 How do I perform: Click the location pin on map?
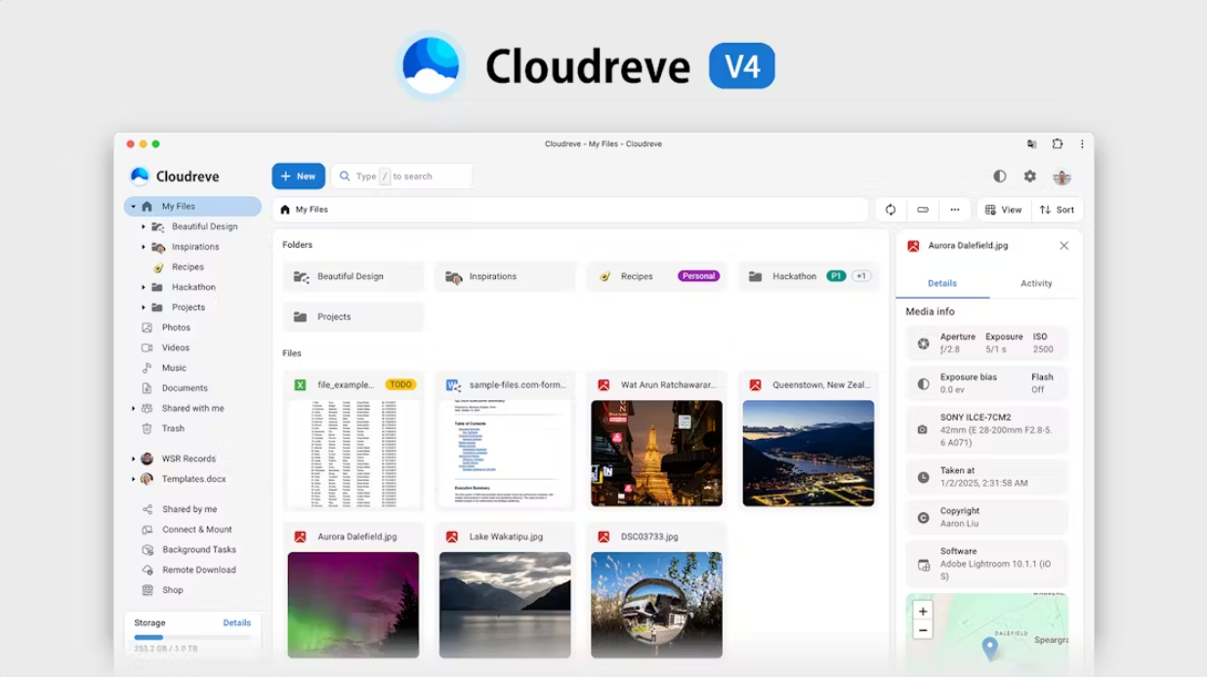coord(989,648)
